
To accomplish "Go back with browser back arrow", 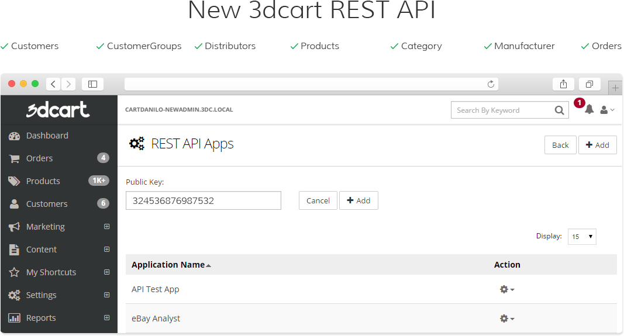I will coord(53,84).
